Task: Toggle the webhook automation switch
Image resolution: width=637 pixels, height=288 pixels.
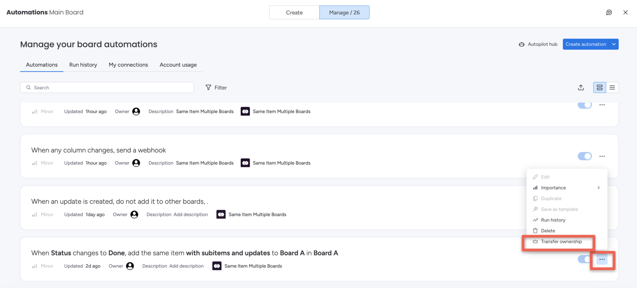Action: click(585, 156)
